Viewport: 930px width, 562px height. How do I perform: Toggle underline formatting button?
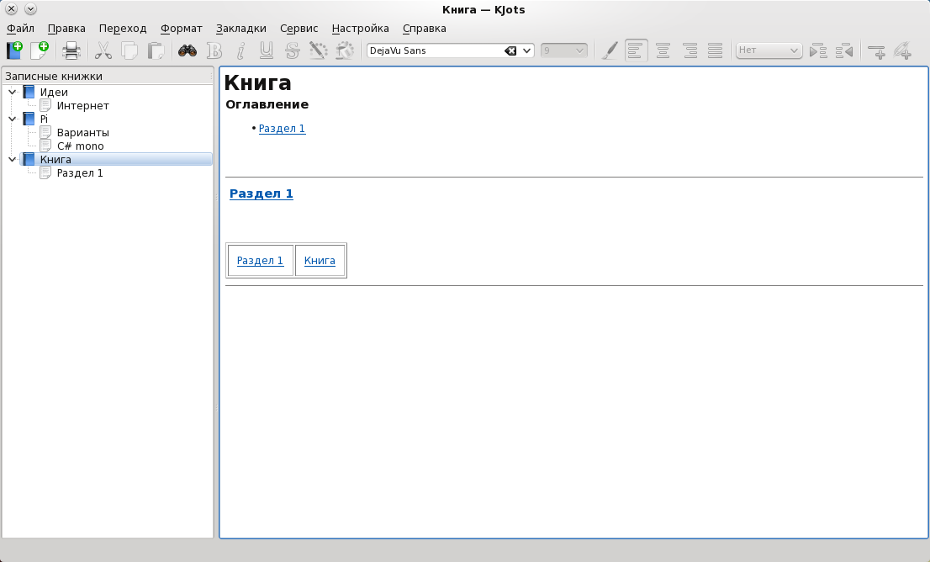pyautogui.click(x=267, y=50)
